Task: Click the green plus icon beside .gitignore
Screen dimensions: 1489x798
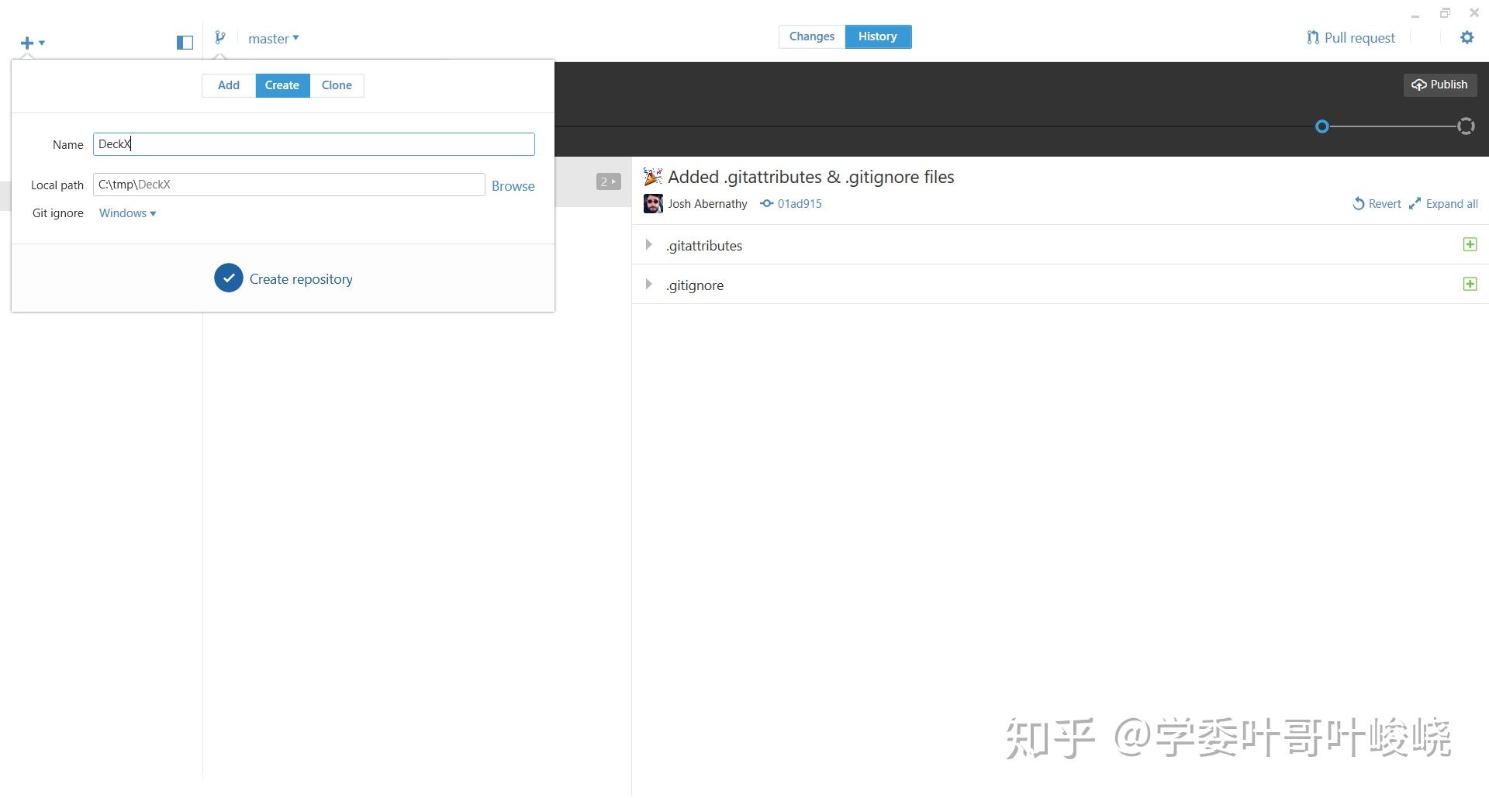Action: (x=1470, y=284)
